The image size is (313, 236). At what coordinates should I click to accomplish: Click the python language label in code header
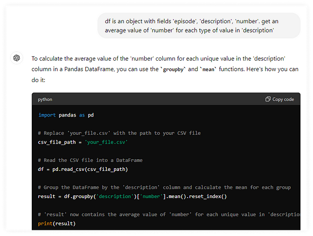click(45, 99)
